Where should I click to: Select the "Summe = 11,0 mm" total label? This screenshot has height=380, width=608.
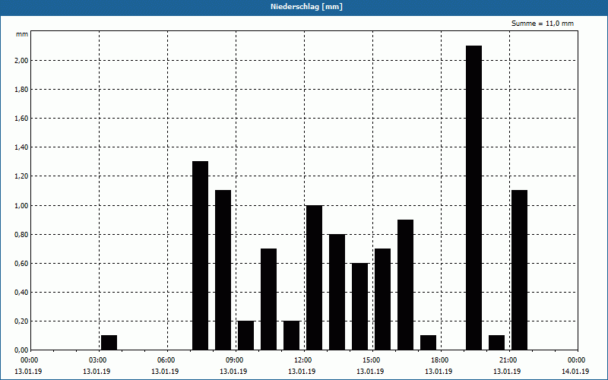tap(542, 24)
